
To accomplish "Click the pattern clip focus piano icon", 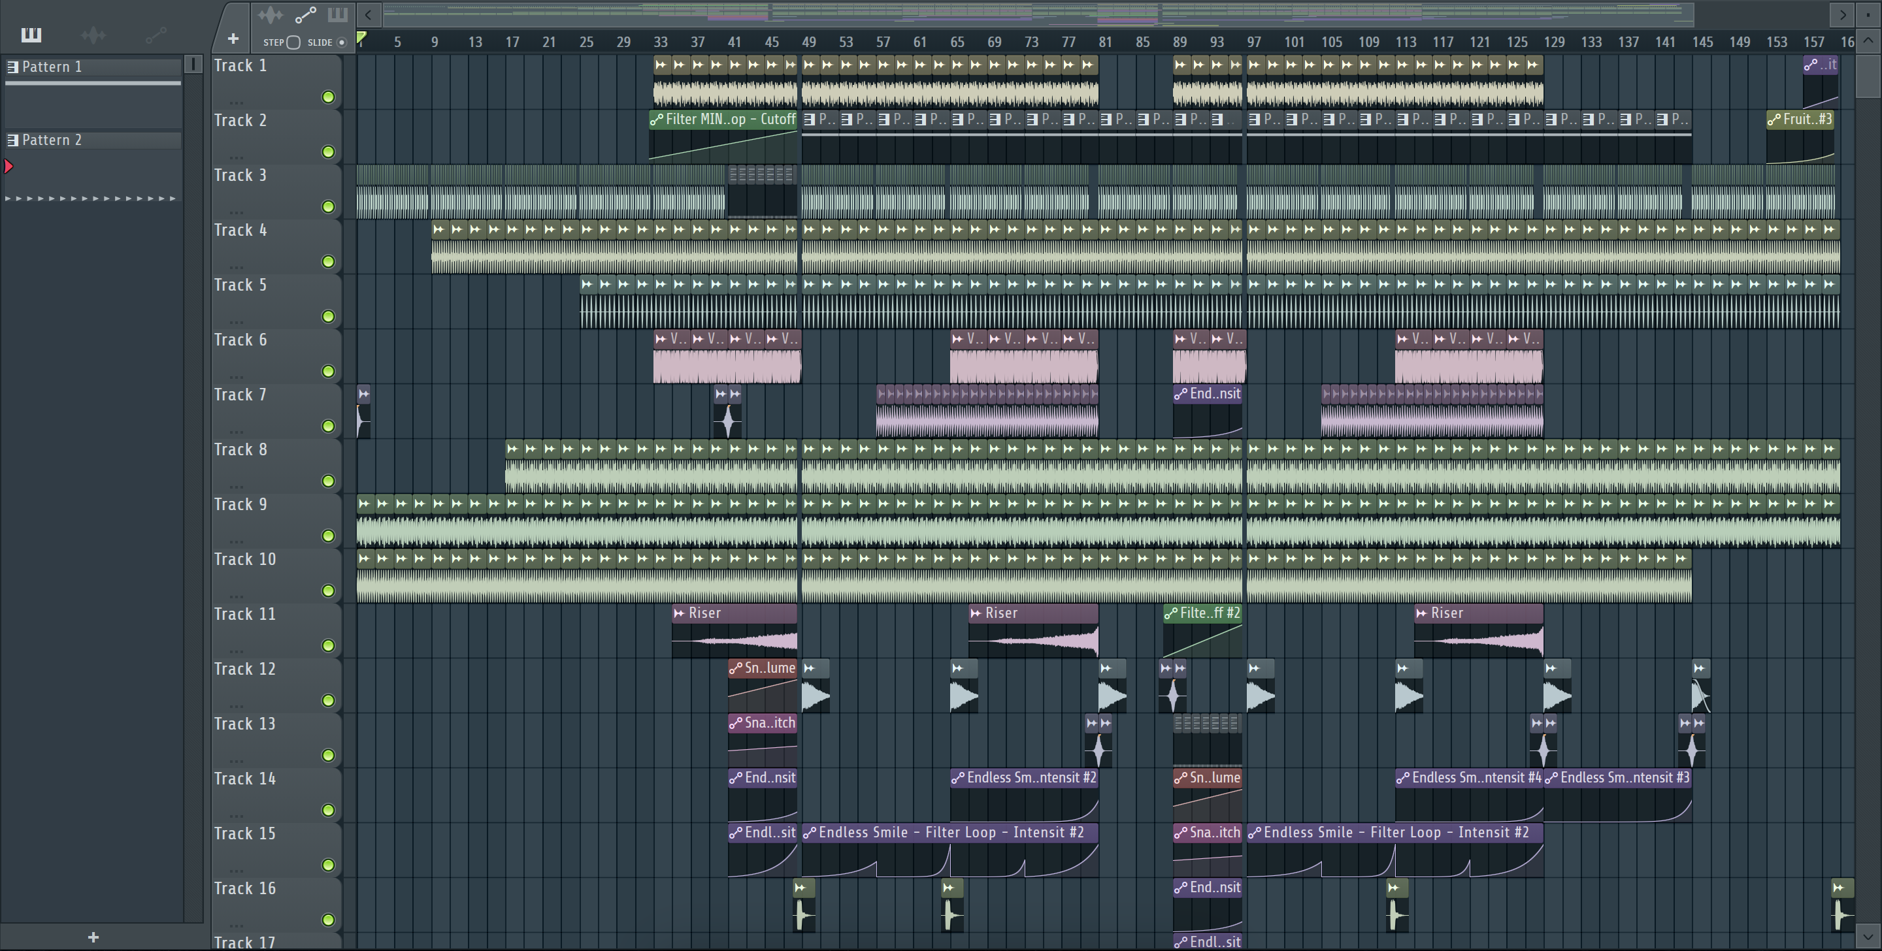I will tap(338, 14).
